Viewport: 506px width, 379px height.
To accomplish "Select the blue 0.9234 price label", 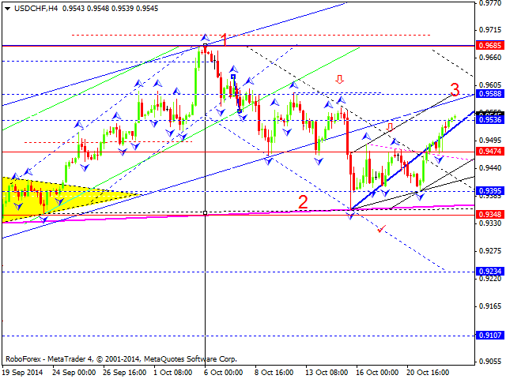I will click(490, 271).
